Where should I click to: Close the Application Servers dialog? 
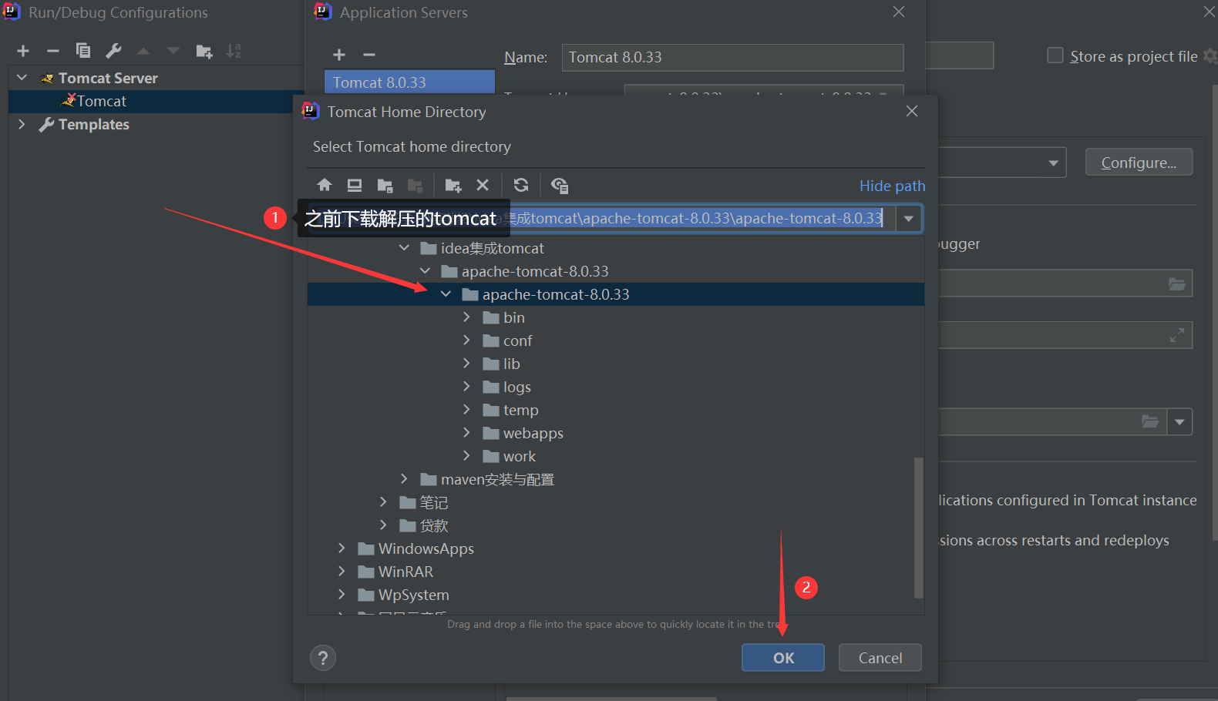click(x=899, y=12)
